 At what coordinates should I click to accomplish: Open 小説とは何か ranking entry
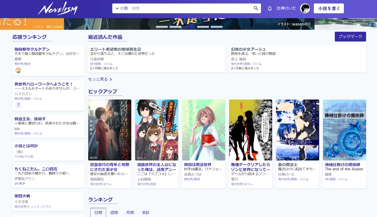tap(26, 146)
